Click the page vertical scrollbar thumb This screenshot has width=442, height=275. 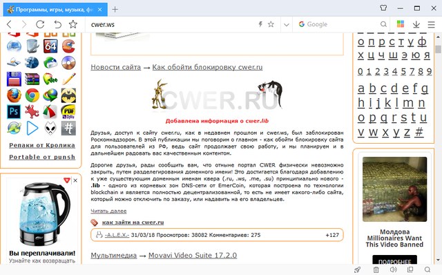pos(438,49)
